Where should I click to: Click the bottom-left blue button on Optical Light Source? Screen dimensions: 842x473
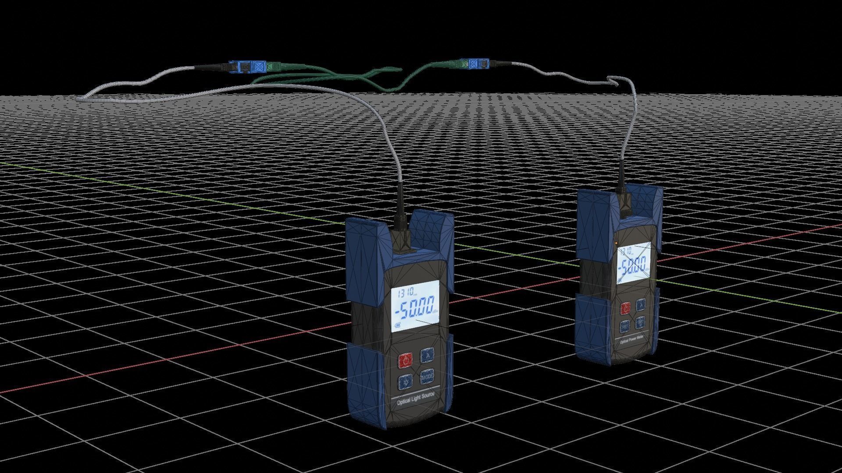pos(405,382)
